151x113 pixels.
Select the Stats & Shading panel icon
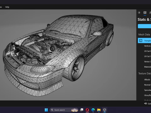[145, 13]
